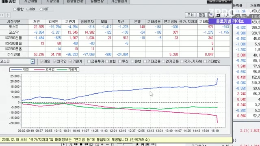This screenshot has height=146, width=260.
Task: Switch to the 기간별집계 tab
Action: click(119, 2)
